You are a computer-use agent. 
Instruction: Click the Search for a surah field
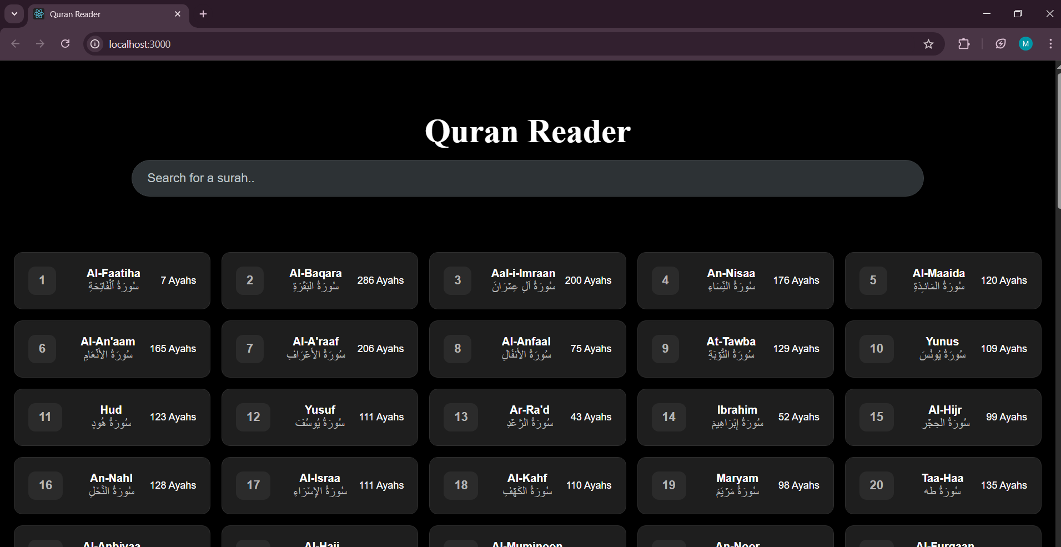coord(527,178)
